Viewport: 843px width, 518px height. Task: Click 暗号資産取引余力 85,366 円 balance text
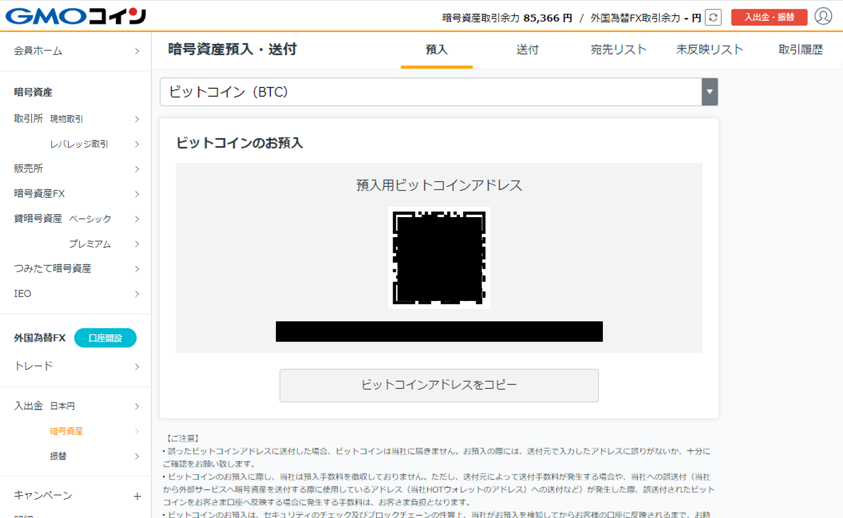[507, 18]
